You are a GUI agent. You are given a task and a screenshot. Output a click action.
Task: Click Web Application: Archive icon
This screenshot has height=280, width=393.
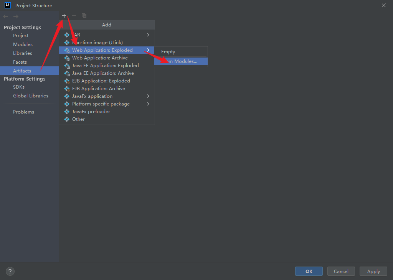point(67,58)
